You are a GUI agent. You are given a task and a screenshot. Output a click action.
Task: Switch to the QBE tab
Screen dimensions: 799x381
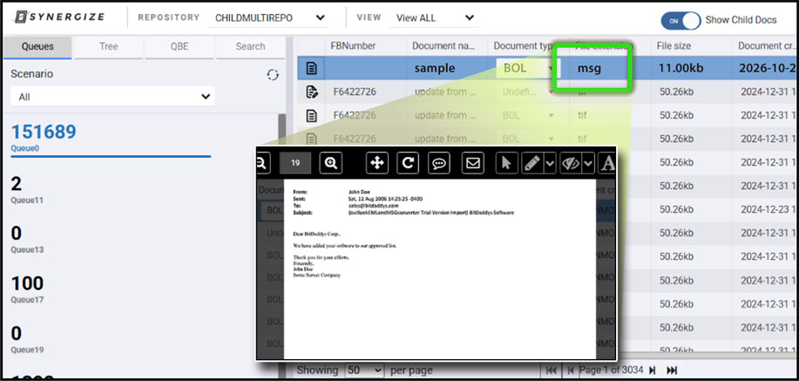(179, 46)
